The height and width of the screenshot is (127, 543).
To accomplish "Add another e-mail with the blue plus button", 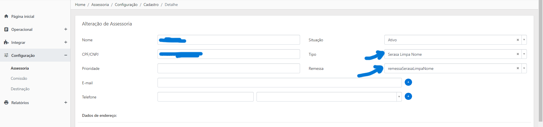I will coord(408,82).
